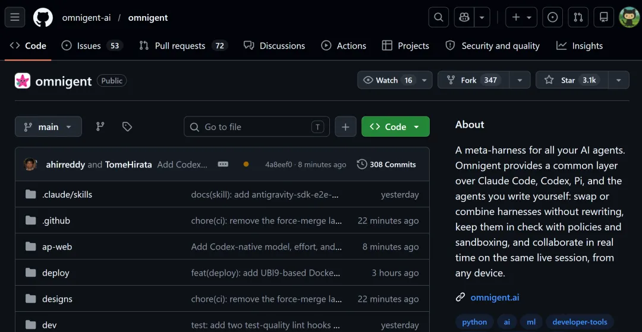
Task: Open commit 'feat(deploy): add UBI9-based Docke...'
Action: pos(266,273)
